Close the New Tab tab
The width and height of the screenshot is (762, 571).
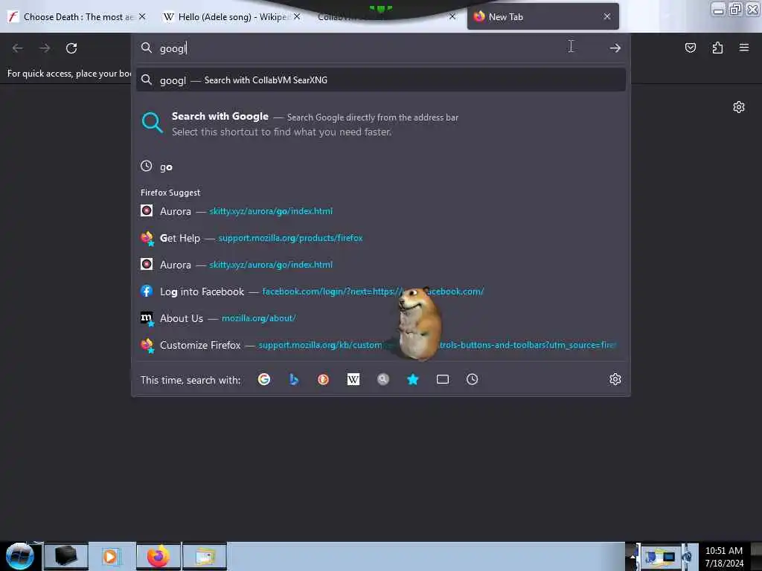(x=607, y=16)
